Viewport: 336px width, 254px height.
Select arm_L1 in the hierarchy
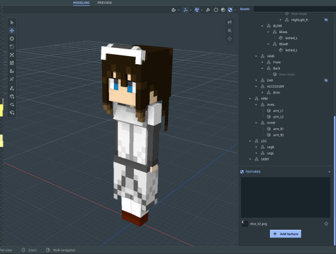click(x=278, y=111)
